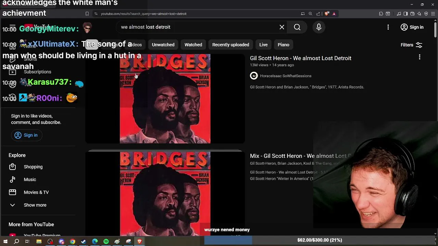Click the page vertical scrollbar
This screenshot has width=438, height=246.
tap(435, 29)
